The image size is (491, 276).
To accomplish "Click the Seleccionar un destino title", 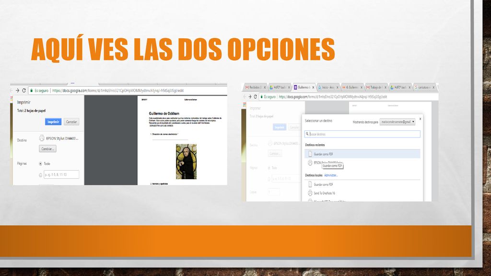I will tap(318, 120).
